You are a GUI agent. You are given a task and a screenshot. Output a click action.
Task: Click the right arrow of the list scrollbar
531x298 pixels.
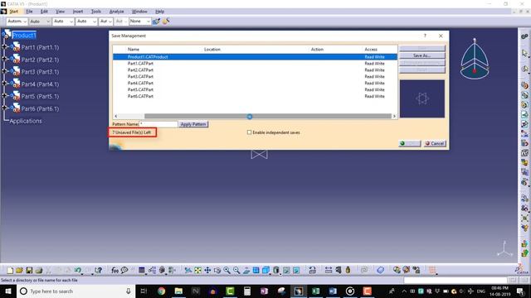point(394,116)
